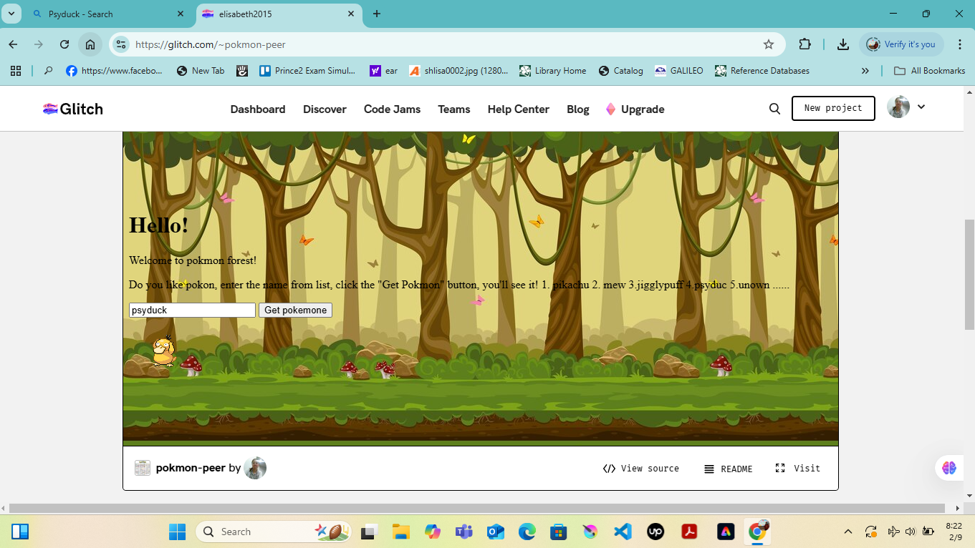Viewport: 975px width, 548px height.
Task: Go back with the browser back arrow
Action: click(x=13, y=44)
